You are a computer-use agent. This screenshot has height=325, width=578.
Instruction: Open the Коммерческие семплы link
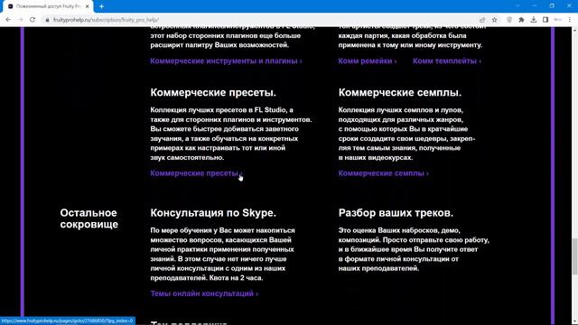click(383, 173)
